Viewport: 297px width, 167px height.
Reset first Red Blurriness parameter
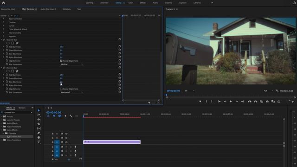(120, 46)
